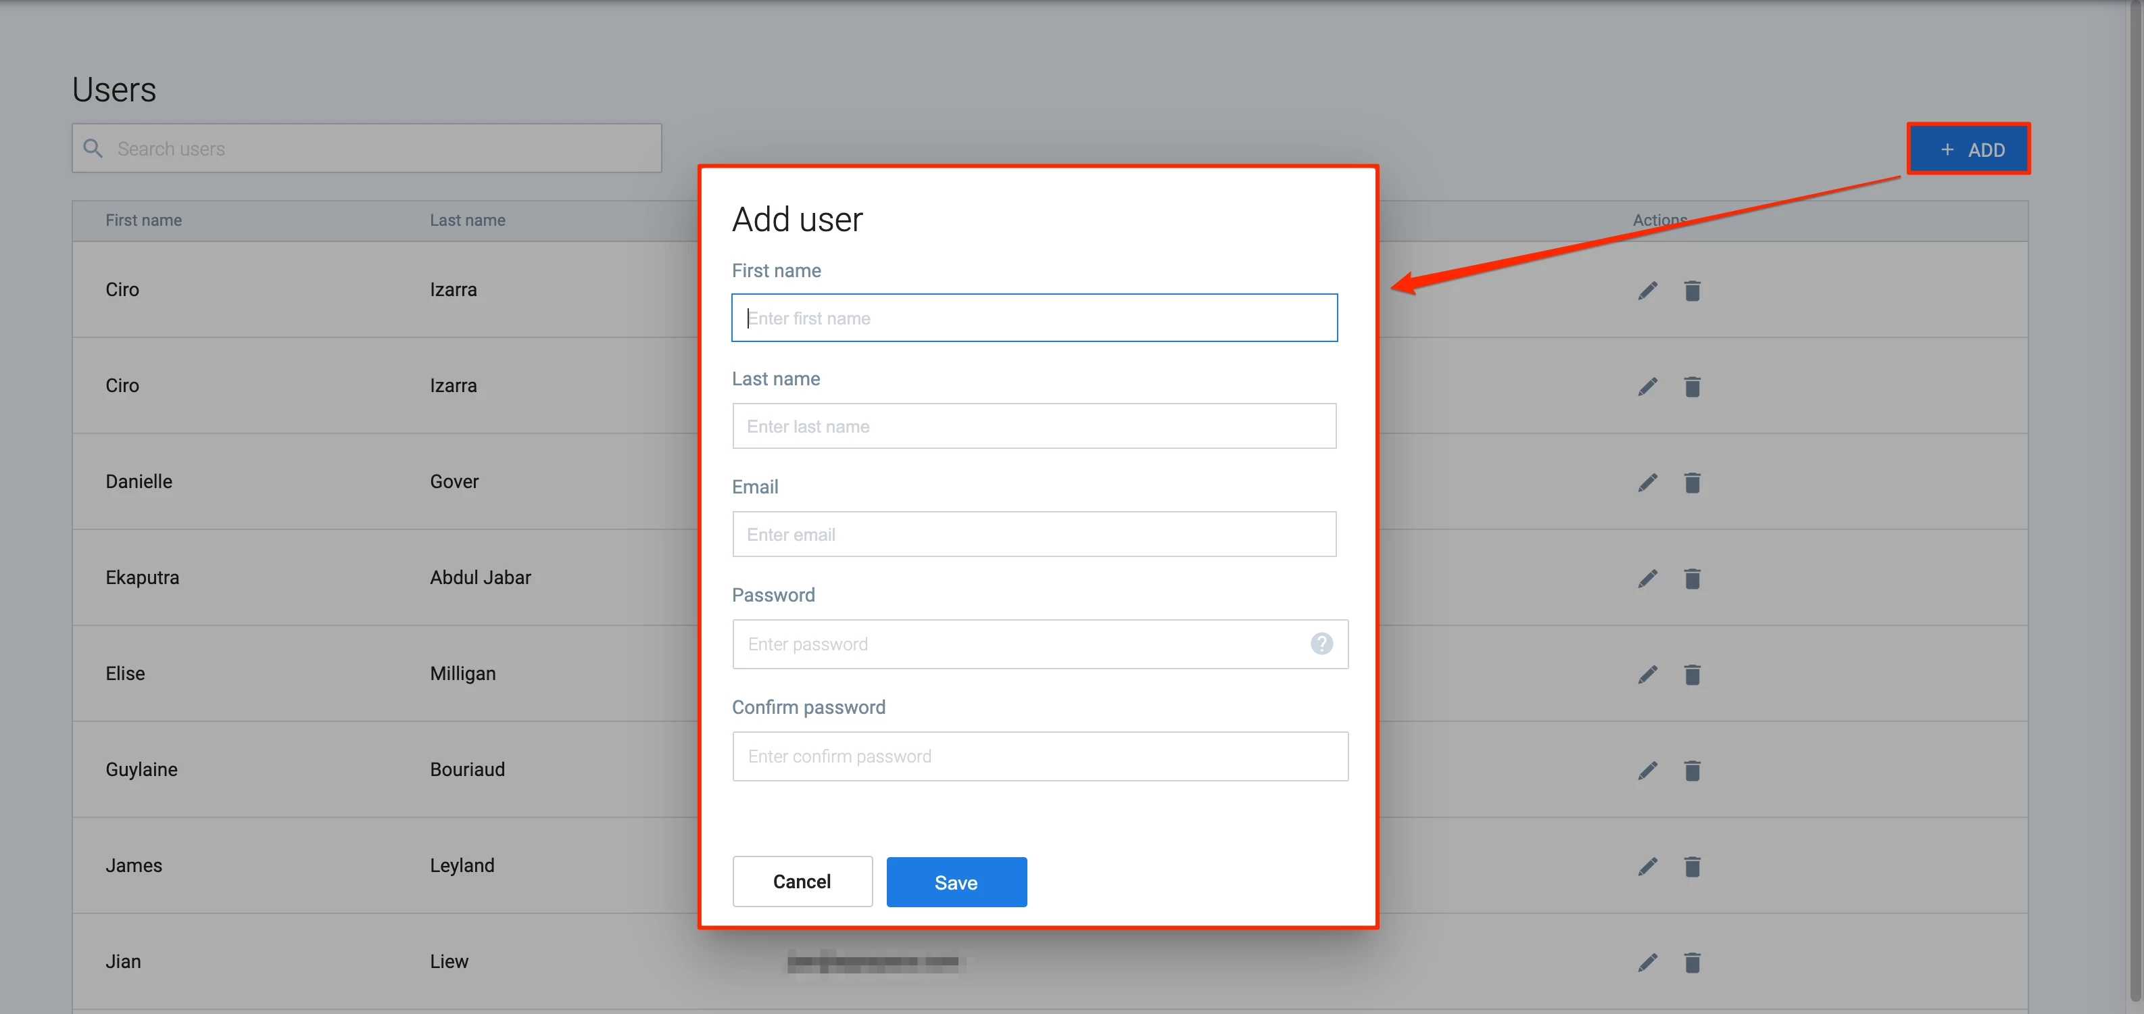Click the password help question mark icon
The width and height of the screenshot is (2144, 1014).
point(1321,644)
